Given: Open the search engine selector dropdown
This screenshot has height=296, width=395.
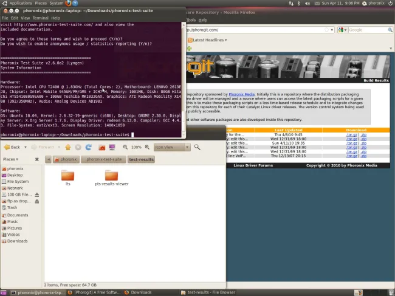Looking at the screenshot, I should tap(342, 30).
